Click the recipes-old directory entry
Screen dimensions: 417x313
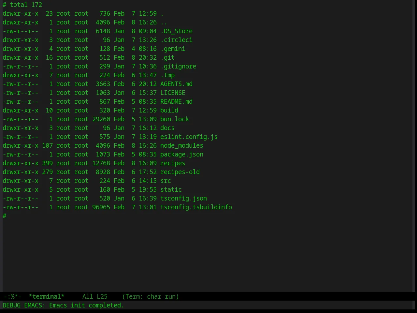pos(180,172)
